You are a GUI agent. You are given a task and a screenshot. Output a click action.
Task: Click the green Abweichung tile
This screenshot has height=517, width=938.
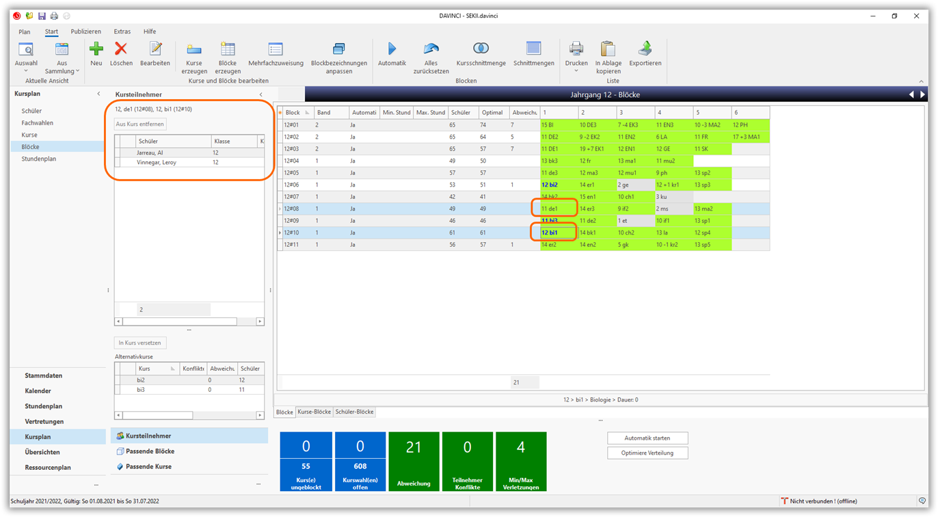414,462
